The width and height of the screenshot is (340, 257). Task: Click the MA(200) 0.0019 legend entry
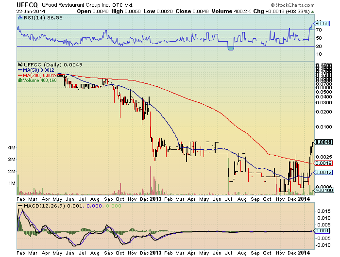(x=40, y=75)
